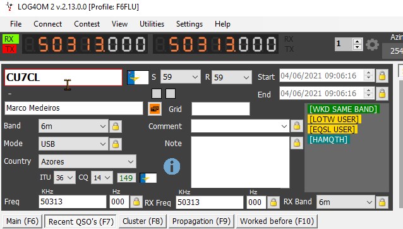The image size is (403, 229).
Task: Toggle the Start time lock icon
Action: coord(382,76)
